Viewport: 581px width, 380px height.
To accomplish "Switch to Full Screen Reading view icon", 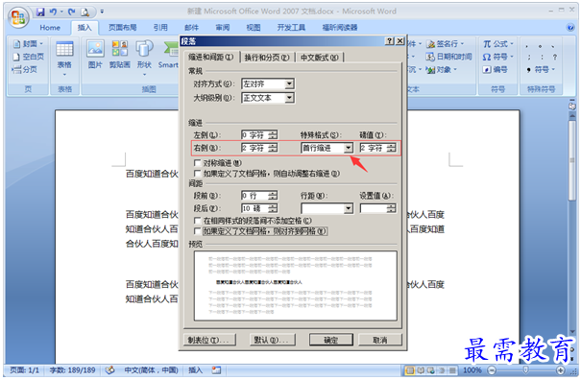I will [x=421, y=370].
